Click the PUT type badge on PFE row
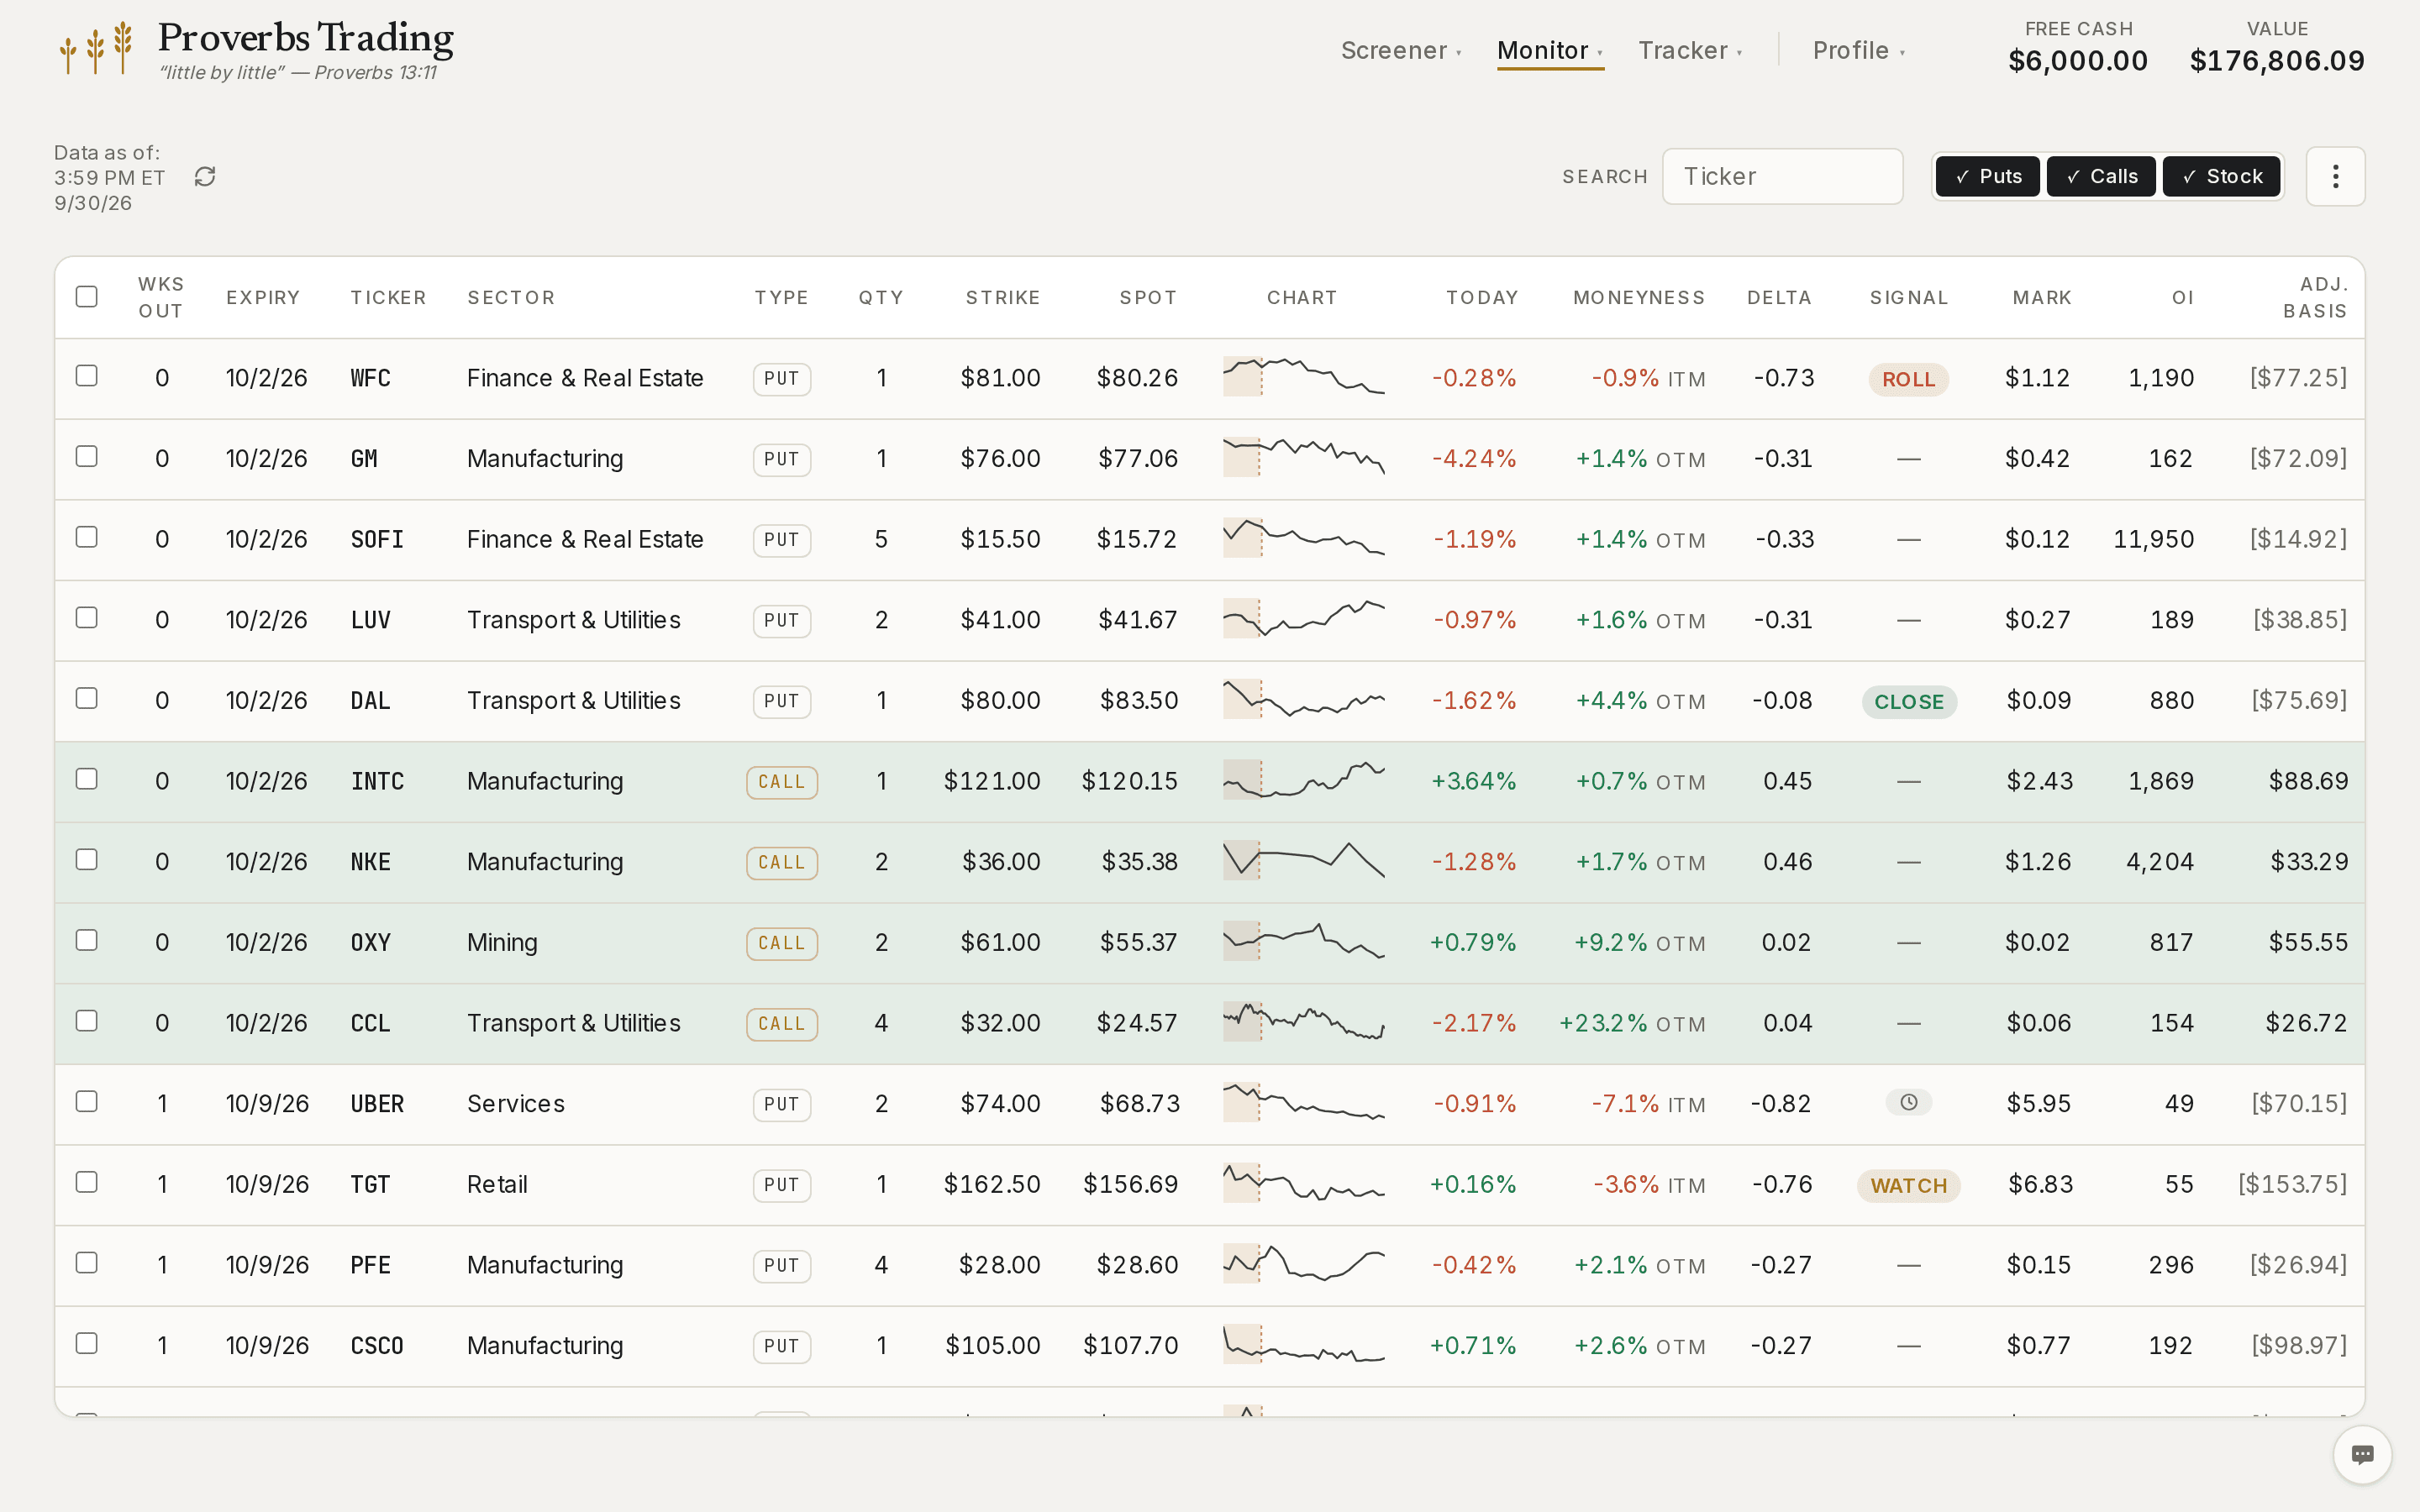Screen dimensions: 2420x1512 781,1266
